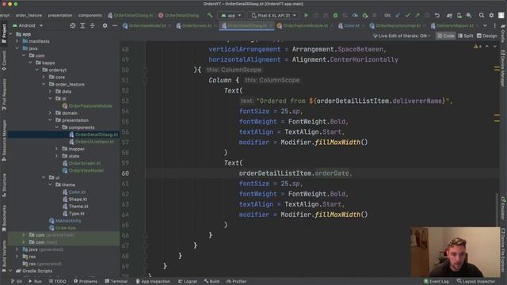Expand the core package
The width and height of the screenshot is (507, 285).
pos(44,78)
